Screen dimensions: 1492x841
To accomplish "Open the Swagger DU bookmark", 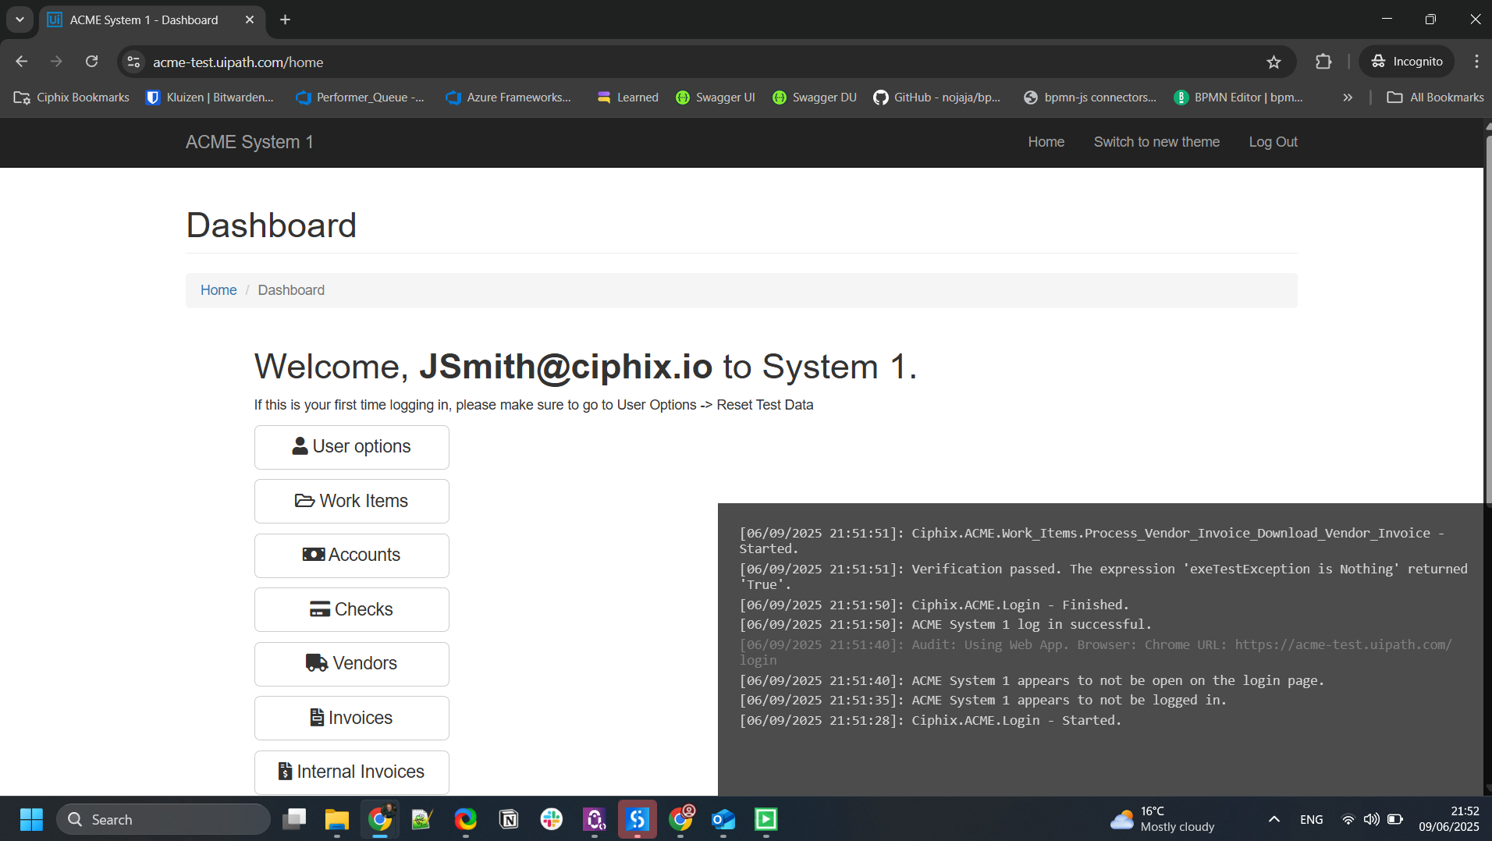I will coord(815,98).
